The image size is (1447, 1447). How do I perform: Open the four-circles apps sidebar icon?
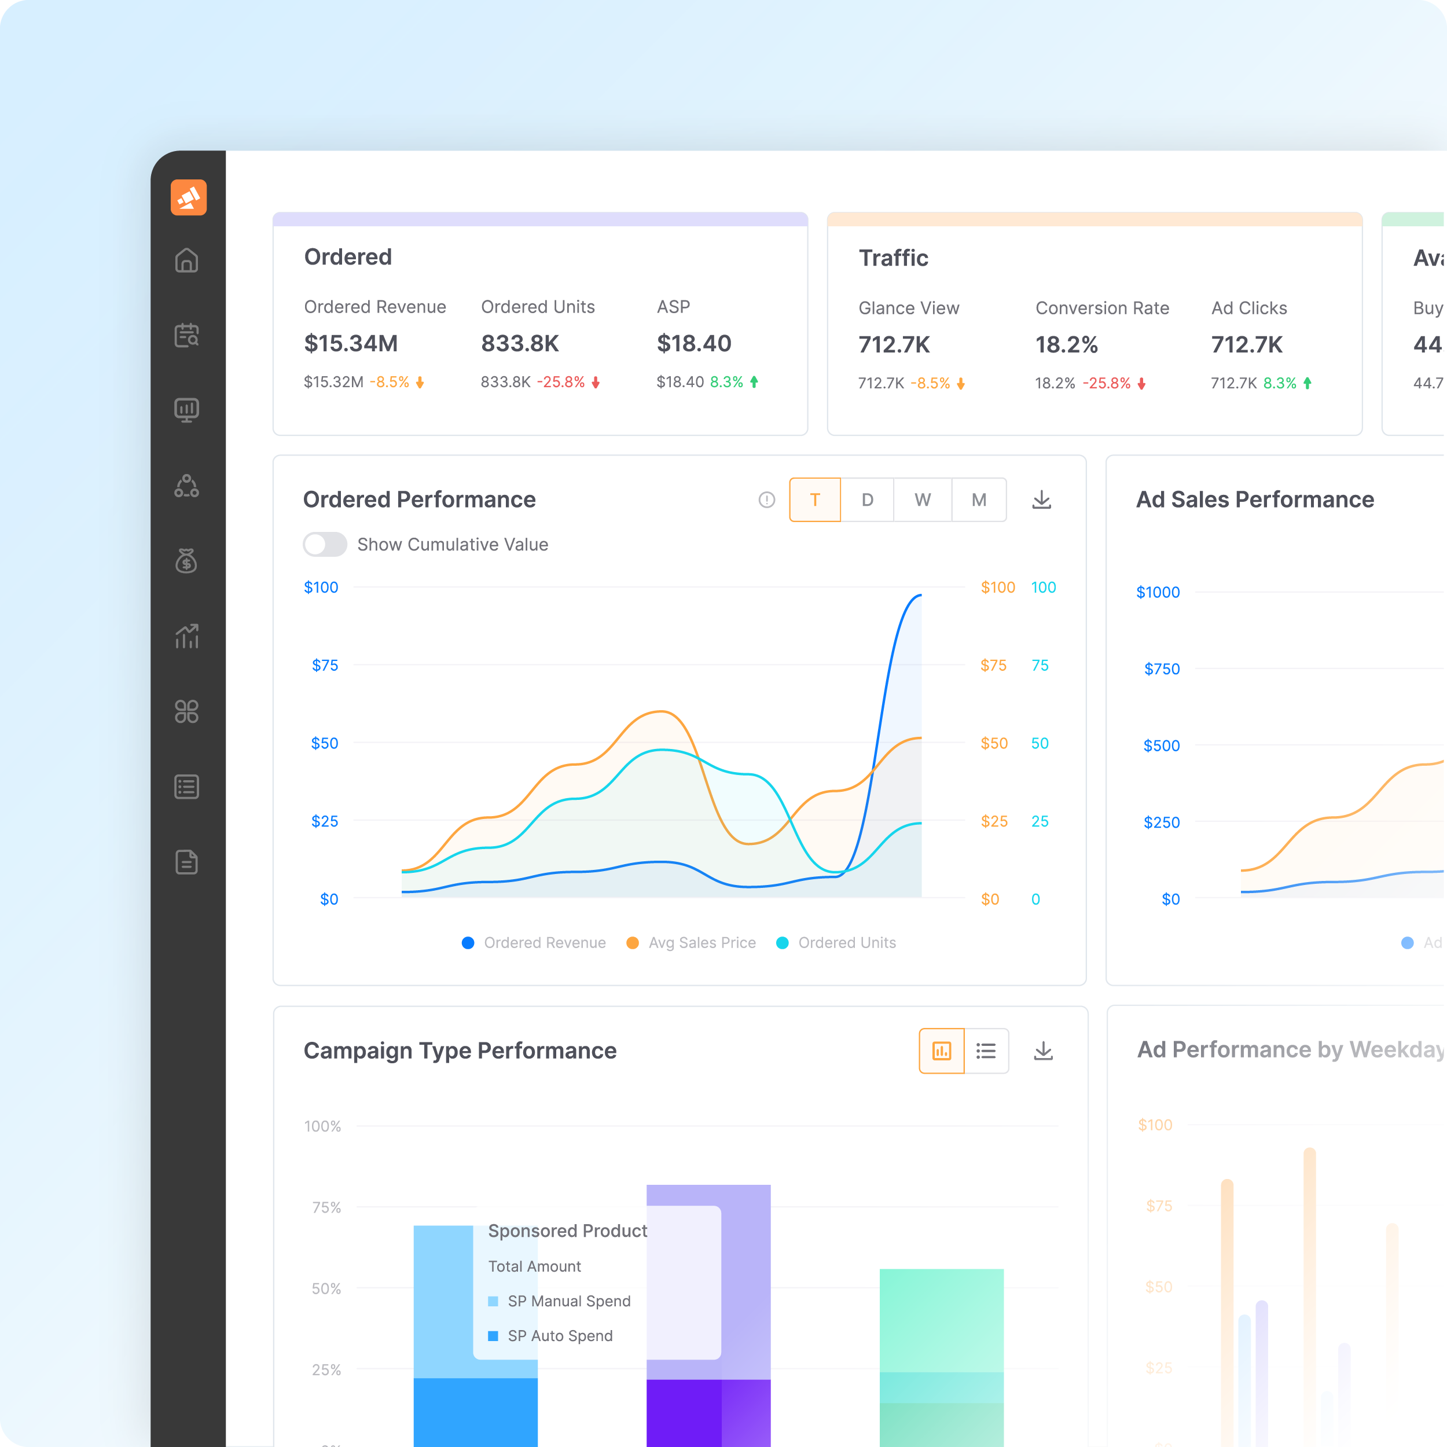186,711
